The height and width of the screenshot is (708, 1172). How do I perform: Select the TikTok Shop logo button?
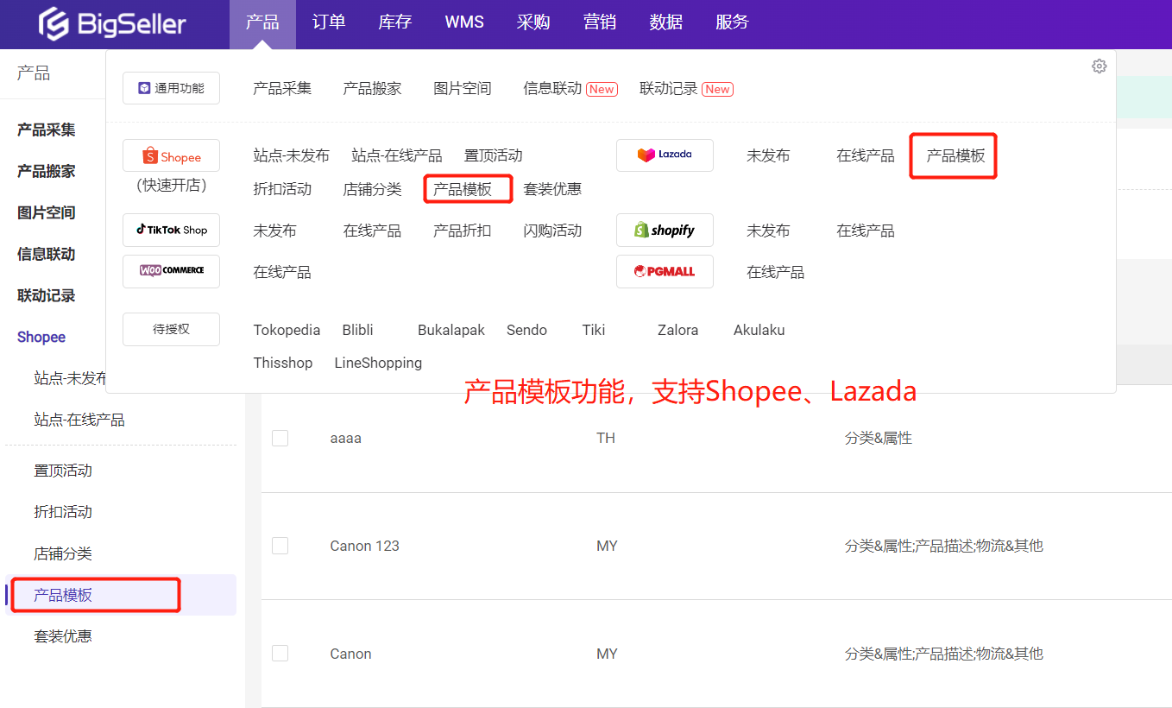pyautogui.click(x=171, y=230)
